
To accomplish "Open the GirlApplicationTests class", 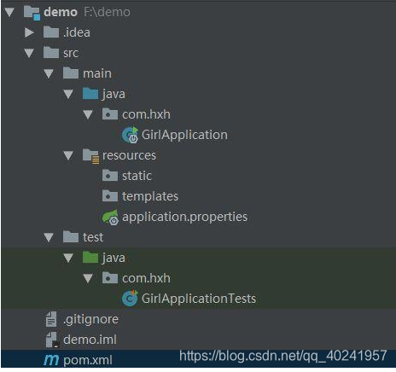I will click(x=199, y=299).
